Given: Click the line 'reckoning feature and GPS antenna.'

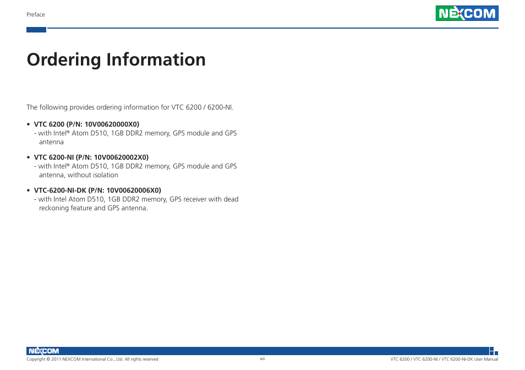Looking at the screenshot, I should click(94, 208).
